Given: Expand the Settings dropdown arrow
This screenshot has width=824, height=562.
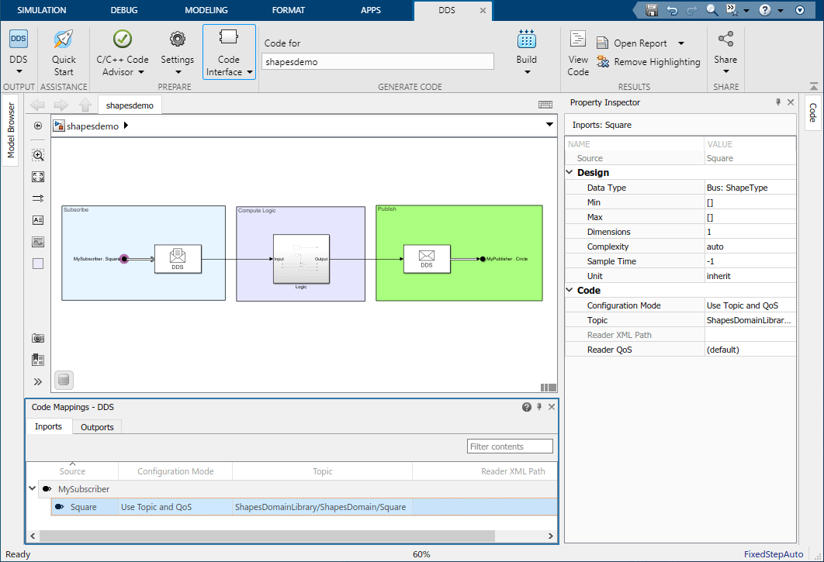Looking at the screenshot, I should 178,72.
